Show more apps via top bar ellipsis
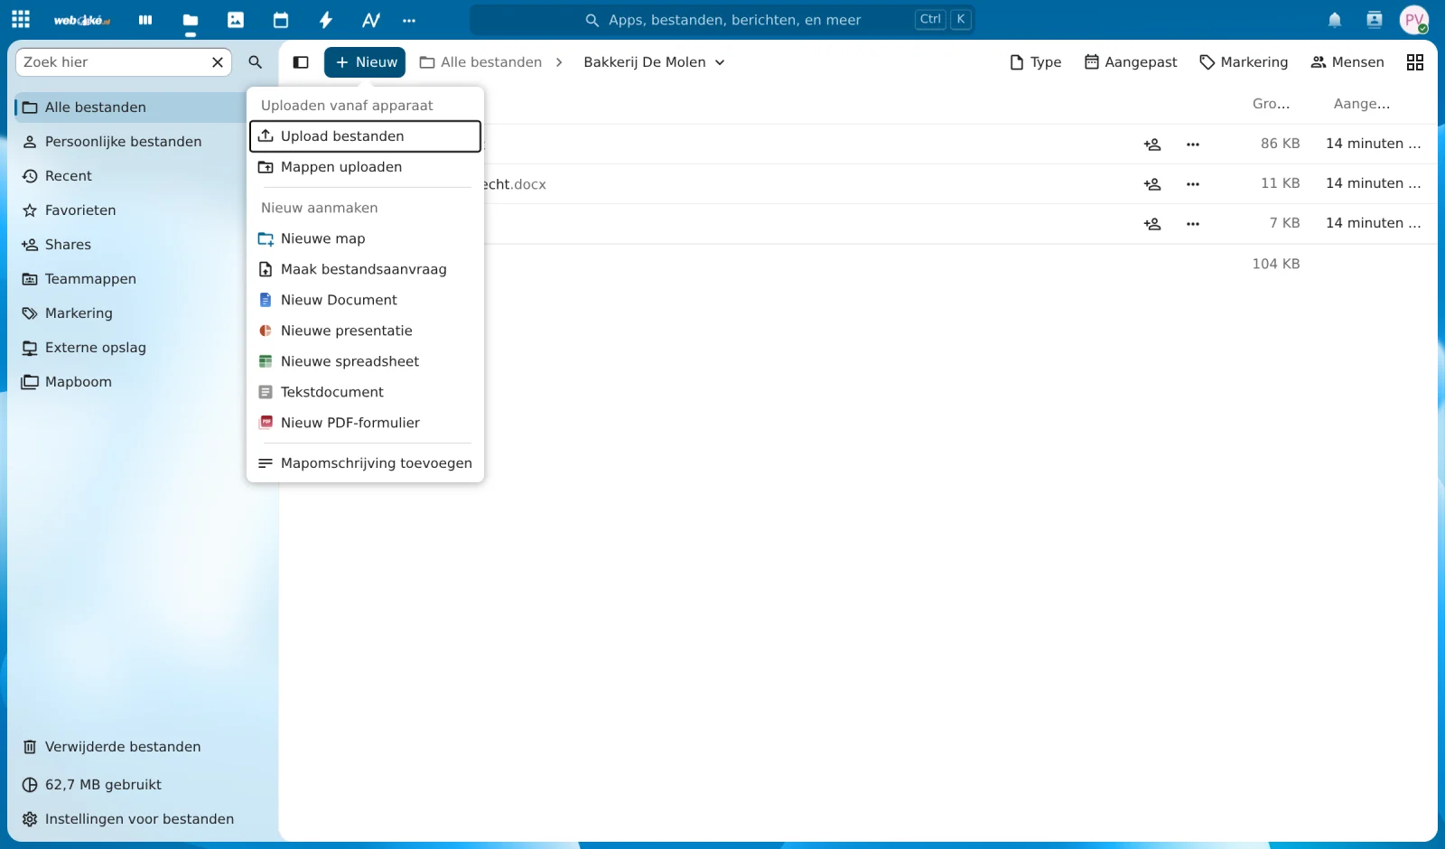 (409, 20)
